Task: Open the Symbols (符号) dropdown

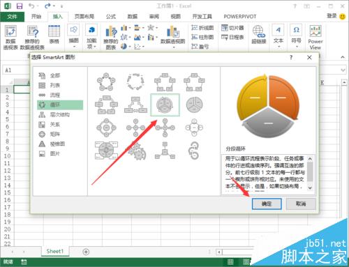Action: 296,36
